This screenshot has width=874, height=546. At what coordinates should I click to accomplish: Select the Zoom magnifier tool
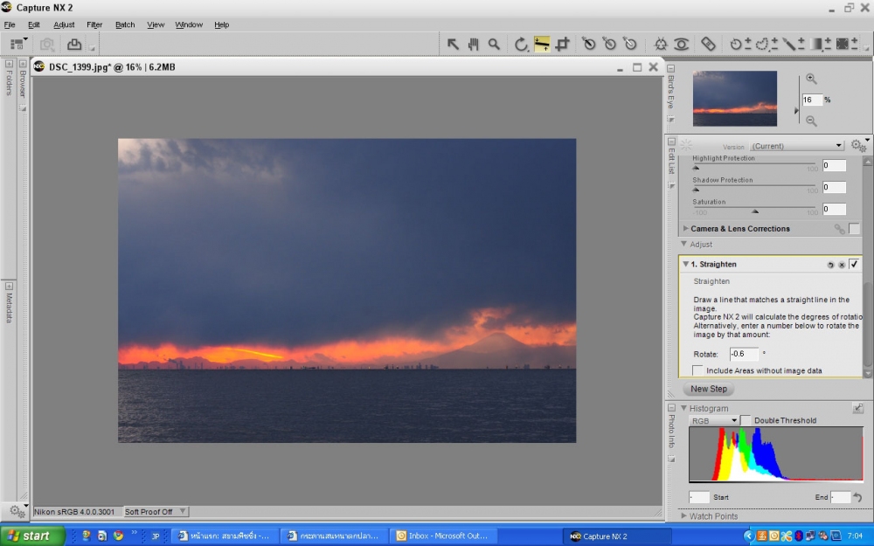point(494,44)
